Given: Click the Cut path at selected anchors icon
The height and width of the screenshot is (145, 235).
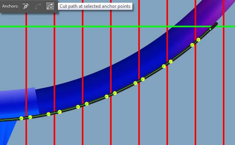Looking at the screenshot, I should tap(50, 6).
